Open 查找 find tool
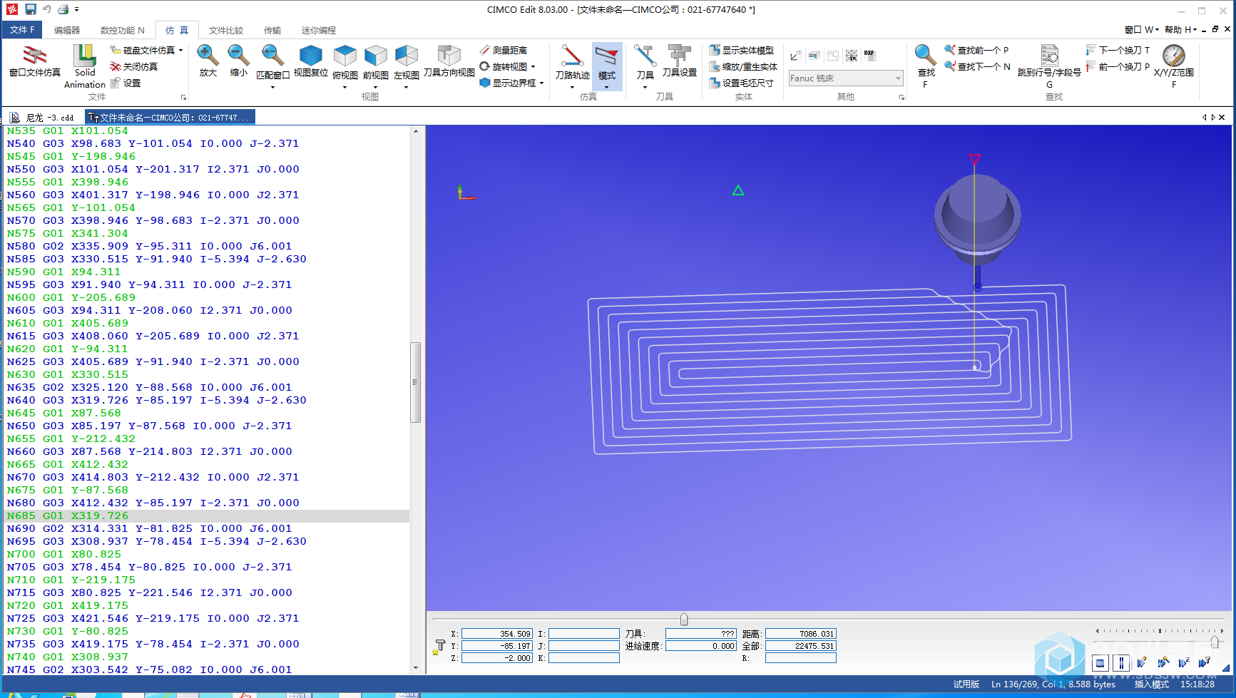 click(x=925, y=66)
